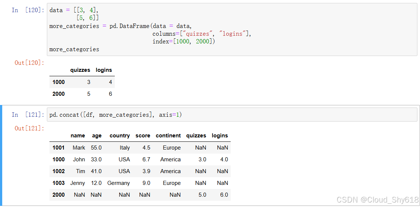Click the "Out[121]:" prompt label

pos(30,129)
